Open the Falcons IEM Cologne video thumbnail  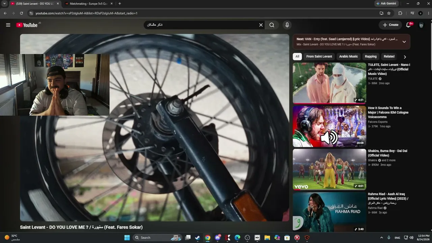click(329, 127)
